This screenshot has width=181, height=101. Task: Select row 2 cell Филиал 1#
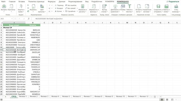point(14,27)
